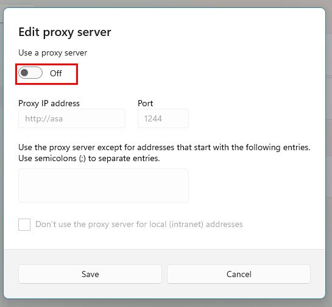The image size is (332, 307).
Task: Click the 1244 value in Port box
Action: [153, 118]
